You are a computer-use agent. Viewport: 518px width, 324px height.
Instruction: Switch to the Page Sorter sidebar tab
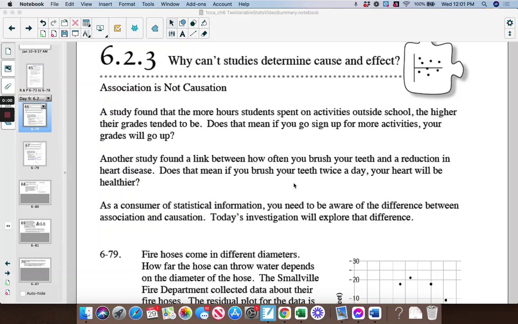pyautogui.click(x=8, y=51)
